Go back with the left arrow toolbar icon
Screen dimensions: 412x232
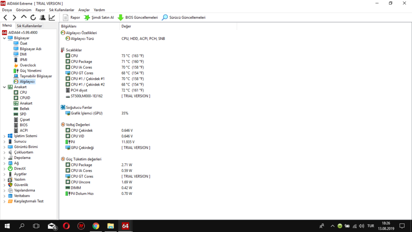coord(5,17)
